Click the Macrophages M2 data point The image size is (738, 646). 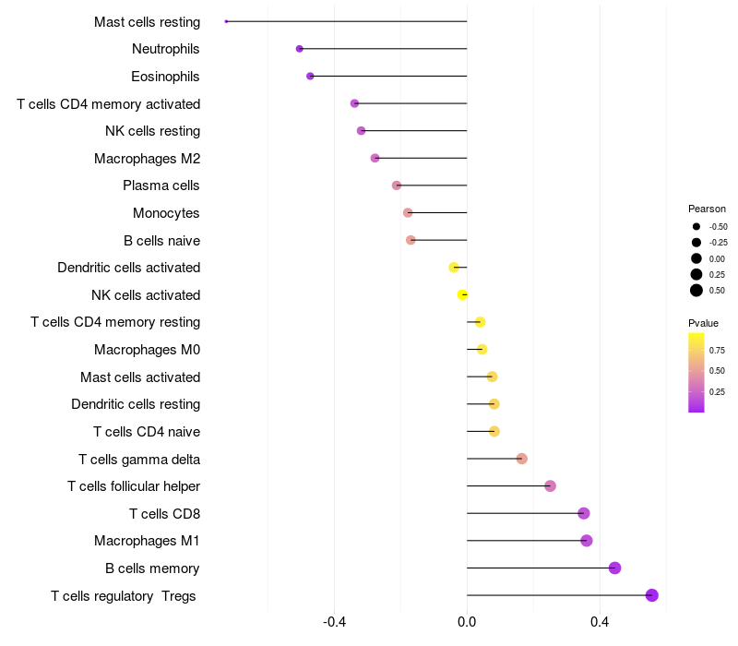[x=375, y=158]
